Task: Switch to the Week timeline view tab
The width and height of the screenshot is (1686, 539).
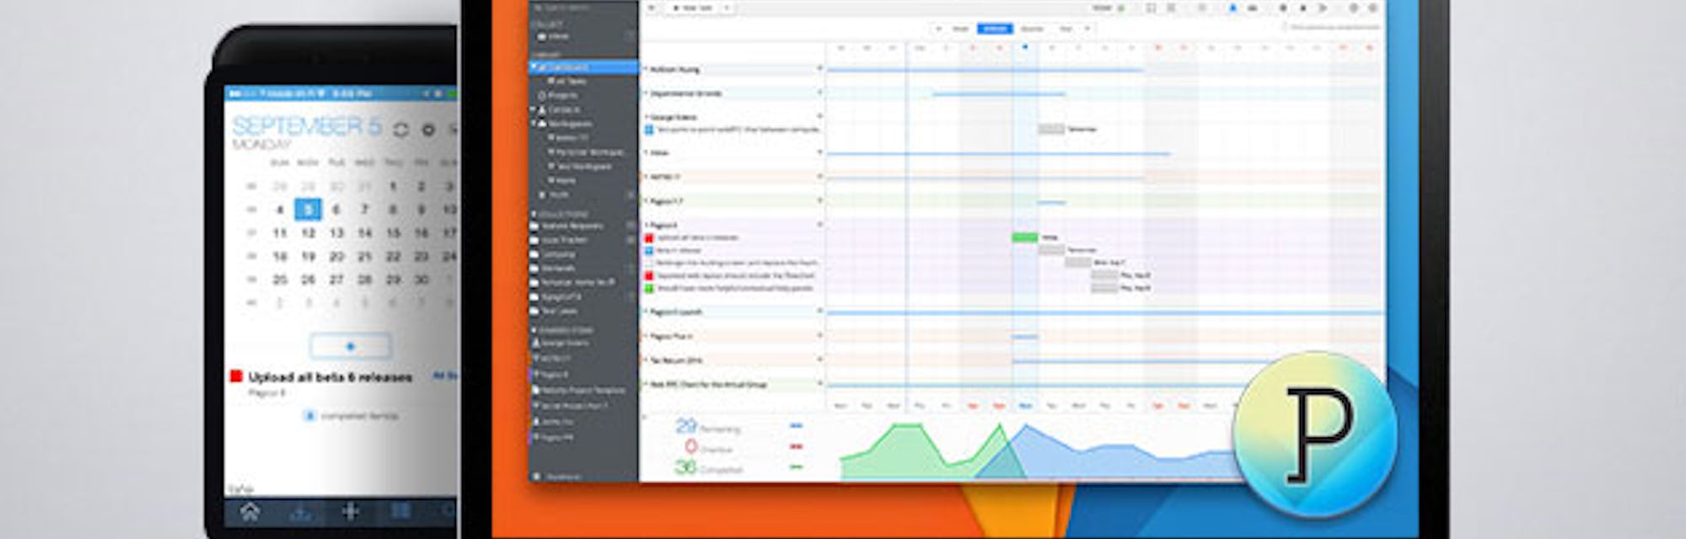Action: tap(960, 29)
